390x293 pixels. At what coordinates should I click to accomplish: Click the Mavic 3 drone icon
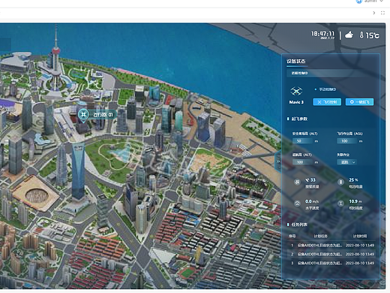point(296,91)
